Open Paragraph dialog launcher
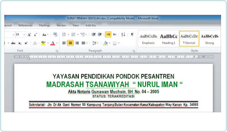Screen dimensions: 227x132 (134, 51)
